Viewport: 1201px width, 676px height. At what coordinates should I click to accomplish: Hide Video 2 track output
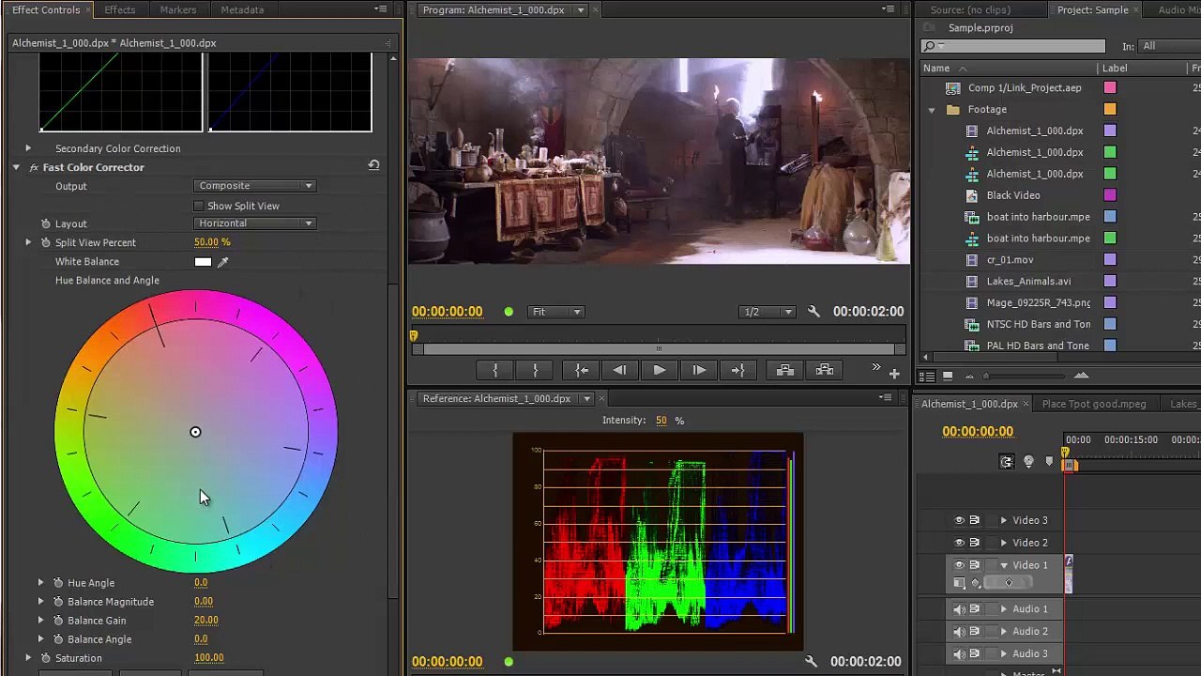(959, 543)
